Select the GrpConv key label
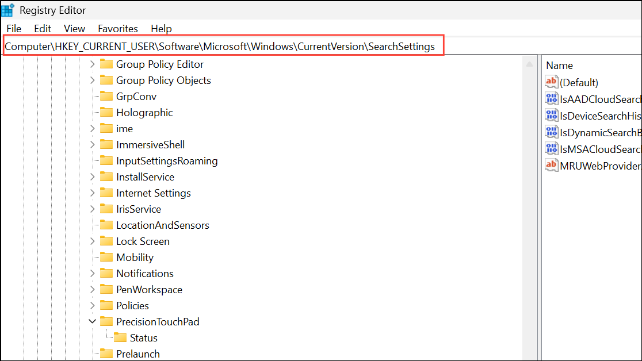The height and width of the screenshot is (361, 642). tap(136, 97)
